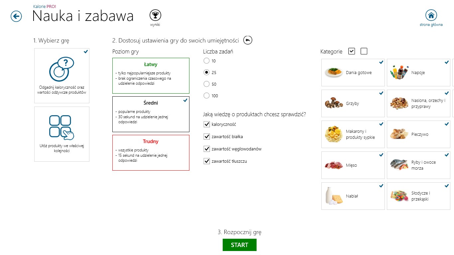This screenshot has height=255, width=454.
Task: Select 50 tasks radio button
Action: point(206,84)
